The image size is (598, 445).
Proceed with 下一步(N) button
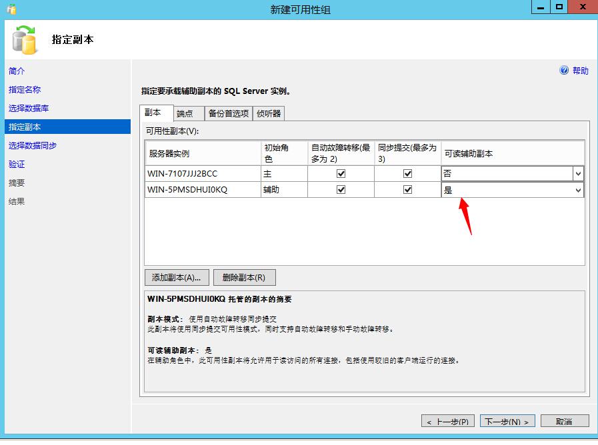click(x=507, y=421)
